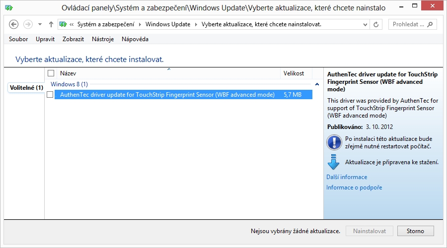Click the 'Vyberte aktualizace' breadcrumb segment
Image resolution: width=447 pixels, height=248 pixels.
(x=261, y=24)
